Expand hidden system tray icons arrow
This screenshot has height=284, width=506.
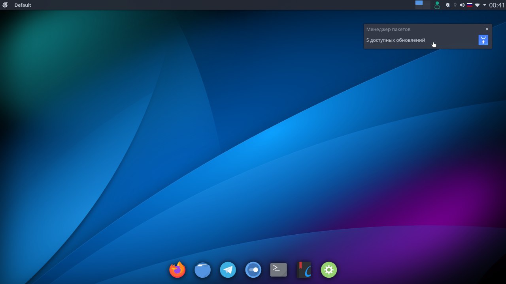(x=485, y=5)
